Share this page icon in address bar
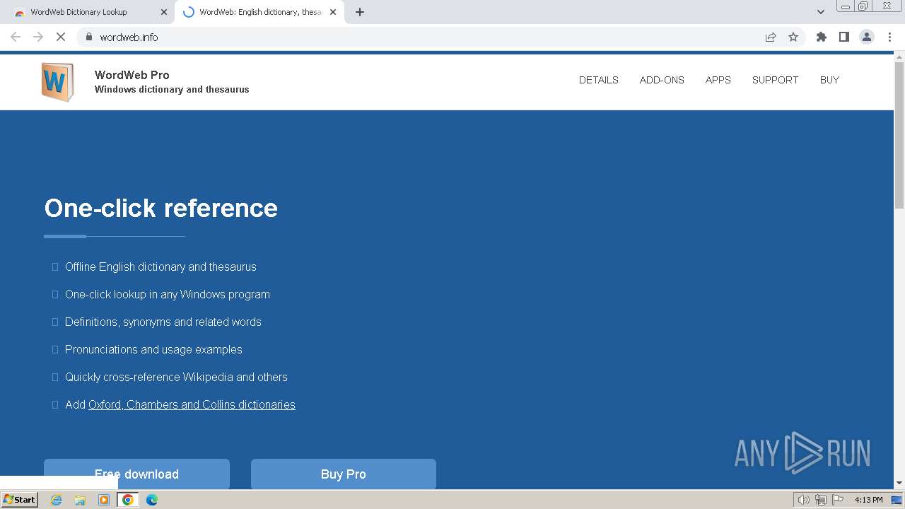 tap(771, 37)
